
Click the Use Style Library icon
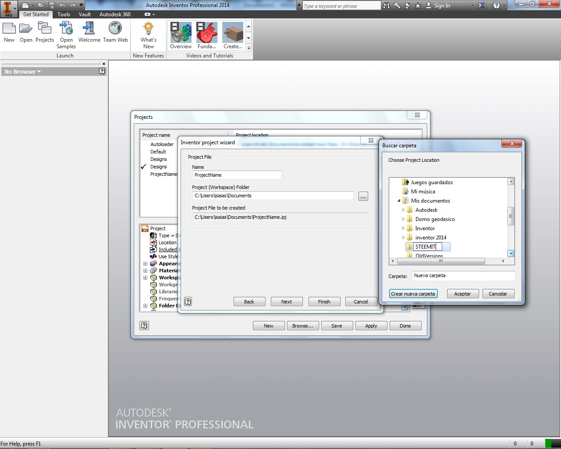[153, 257]
